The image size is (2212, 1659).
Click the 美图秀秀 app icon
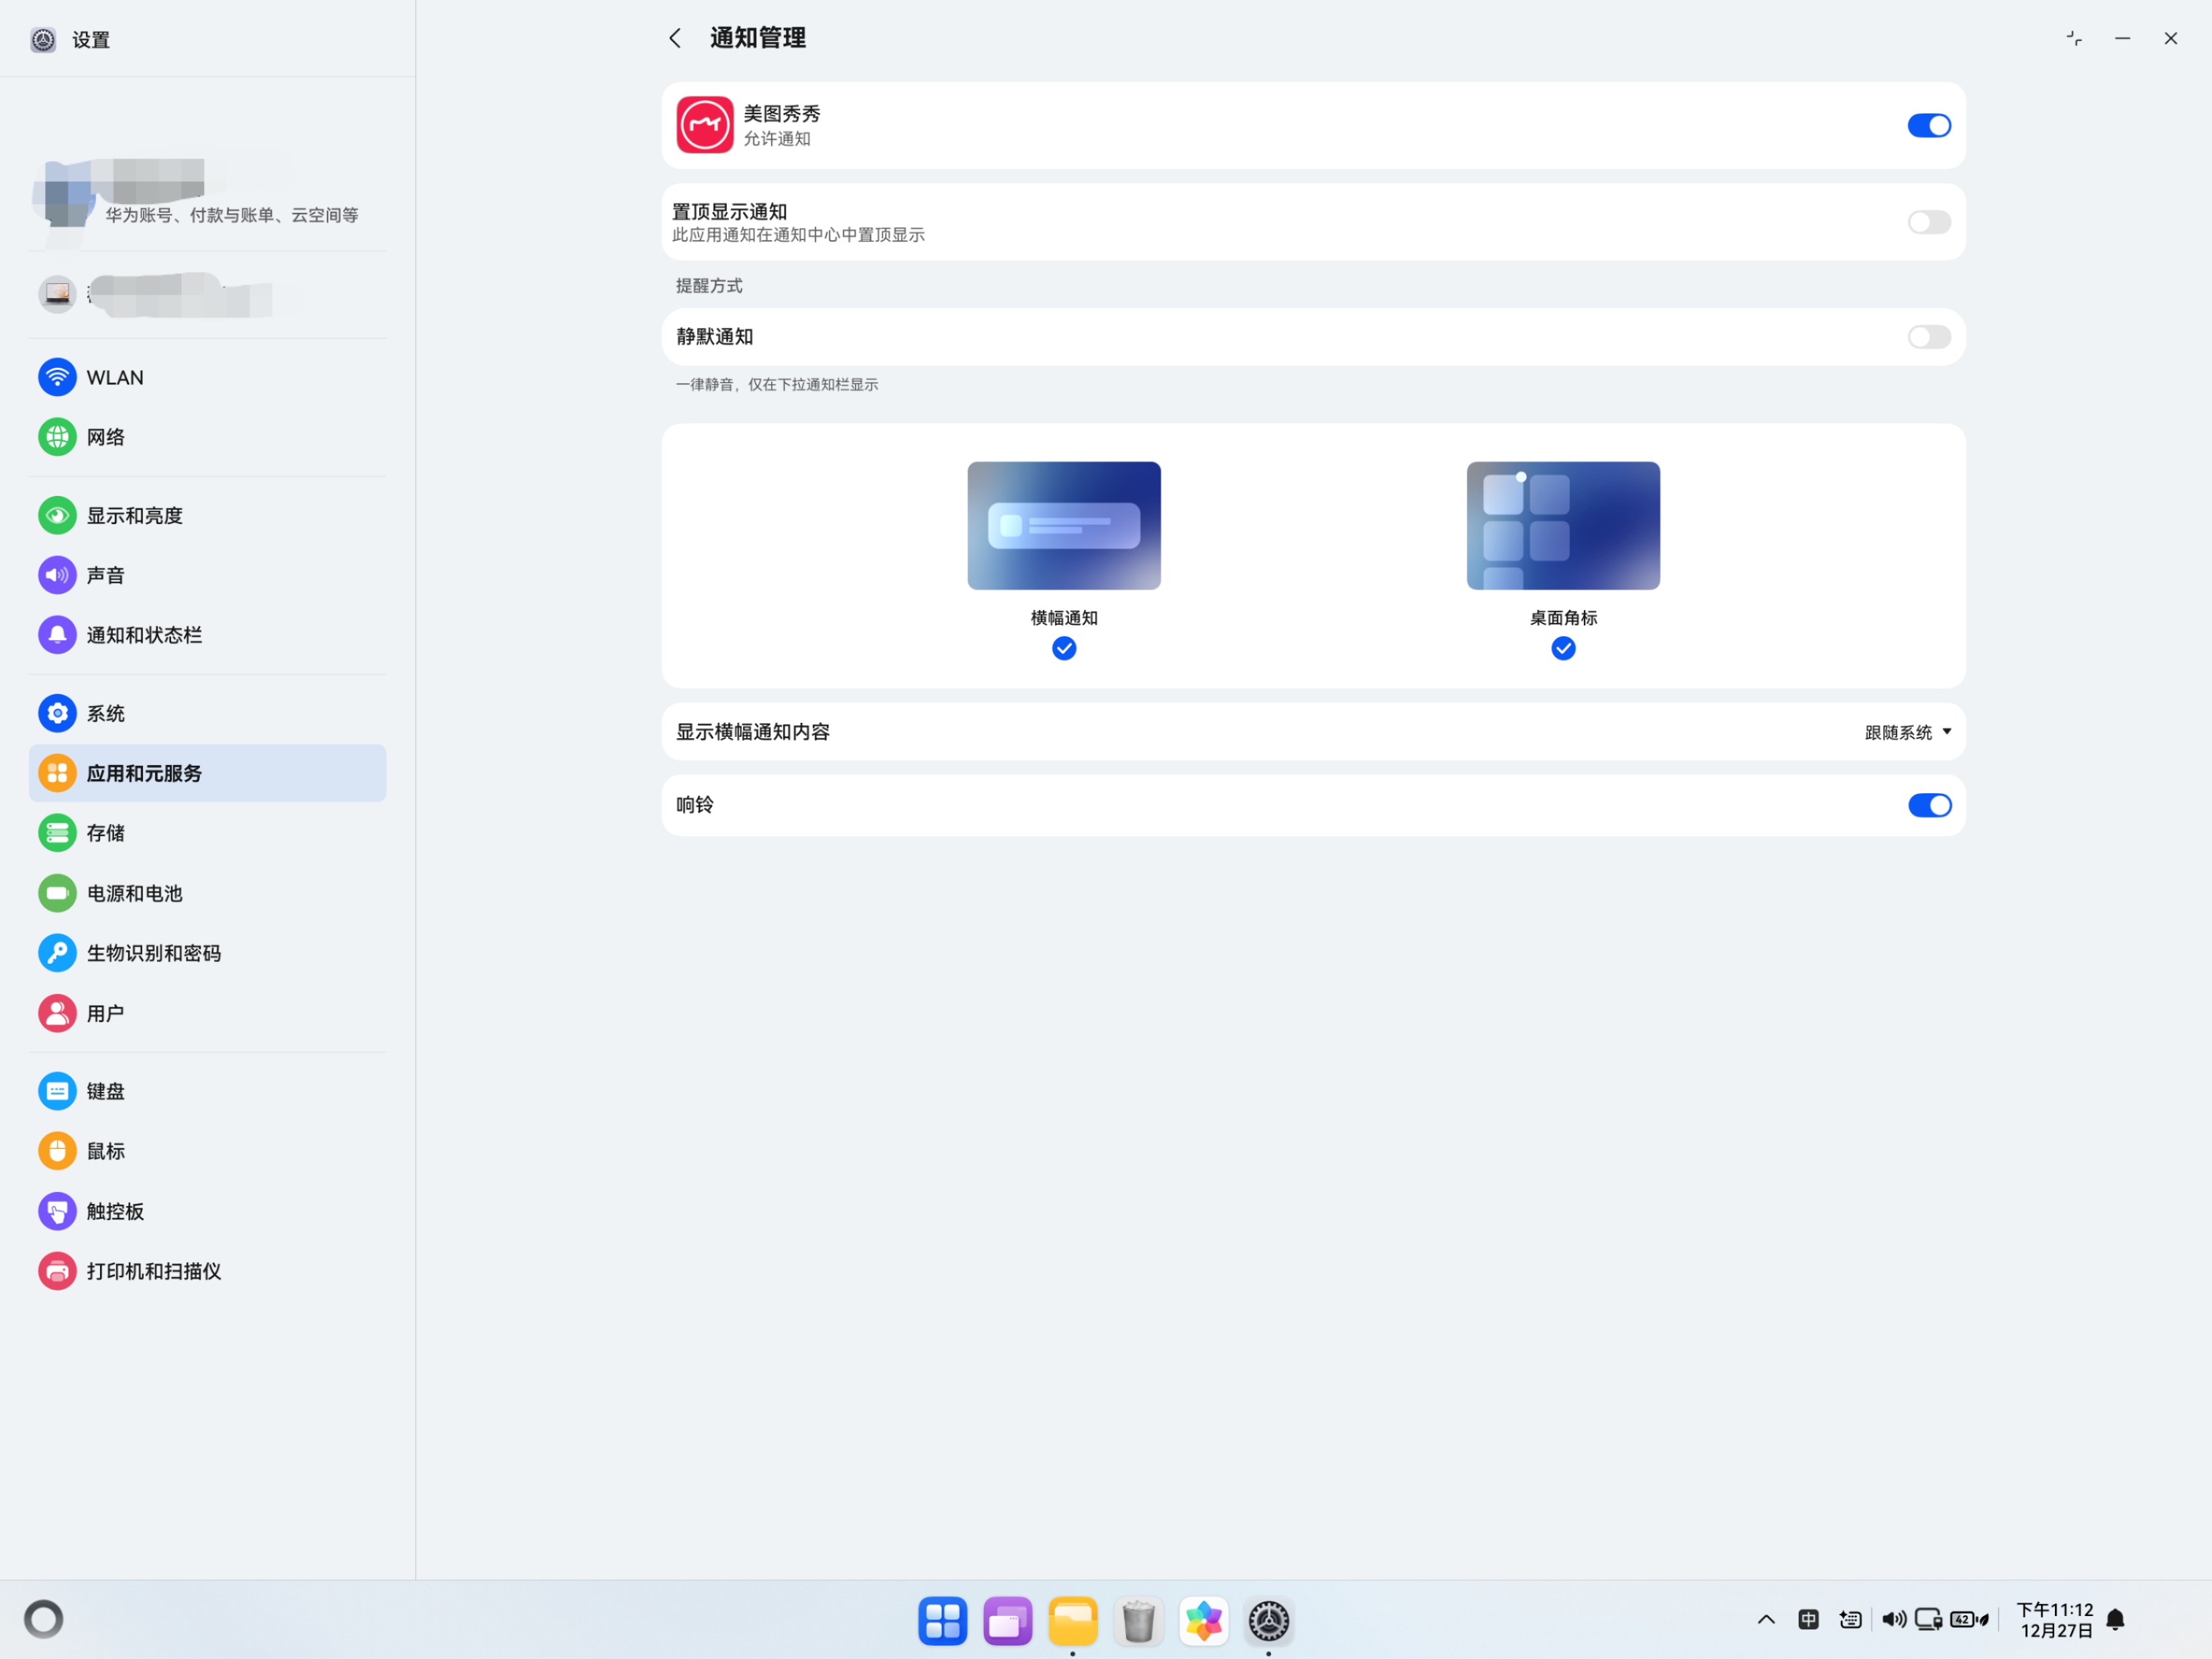tap(704, 125)
